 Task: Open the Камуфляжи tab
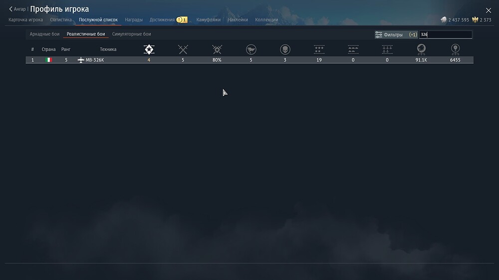208,20
